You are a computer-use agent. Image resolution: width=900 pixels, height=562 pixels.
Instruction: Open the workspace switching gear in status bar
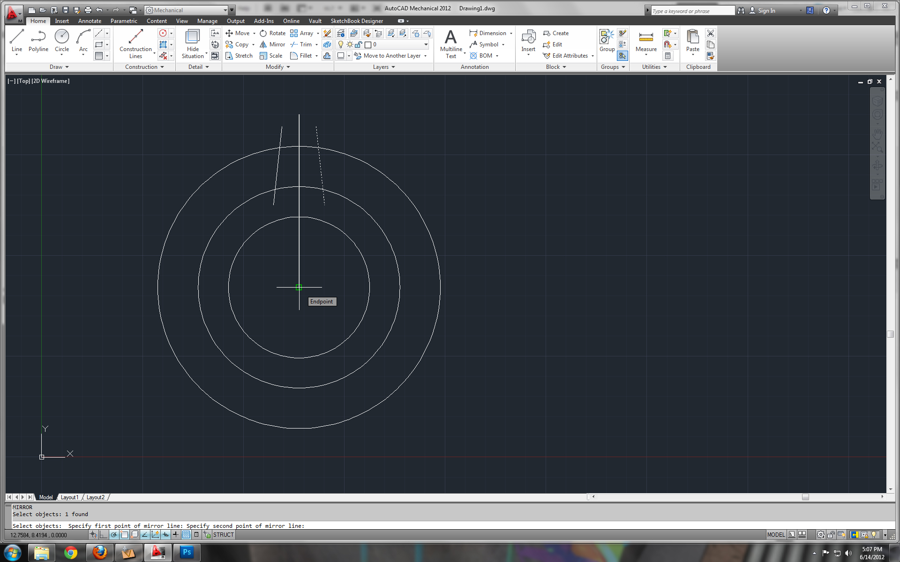pos(820,535)
